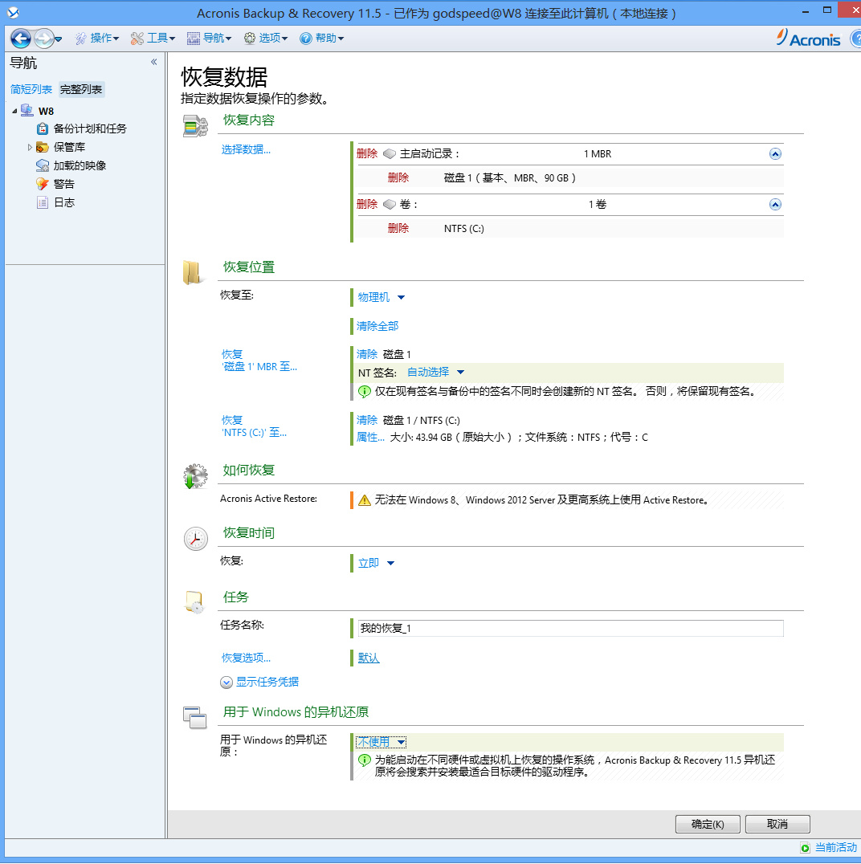Image resolution: width=861 pixels, height=864 pixels.
Task: Open the 操作 menu
Action: click(97, 38)
